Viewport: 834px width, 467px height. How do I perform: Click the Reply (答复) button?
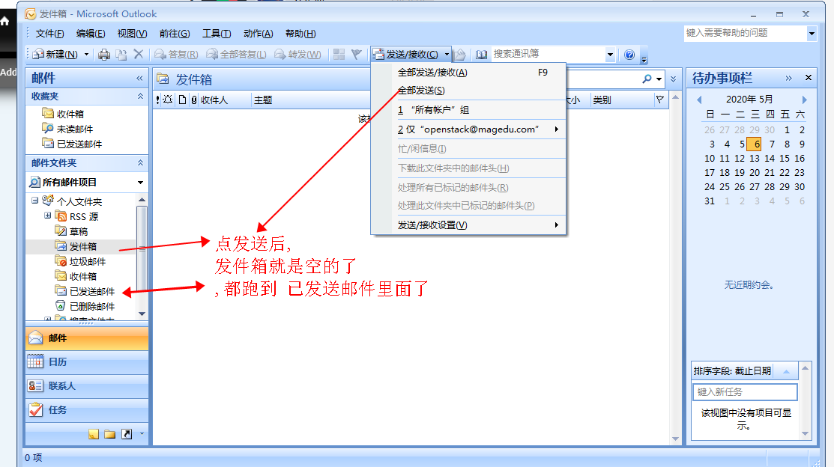[176, 54]
